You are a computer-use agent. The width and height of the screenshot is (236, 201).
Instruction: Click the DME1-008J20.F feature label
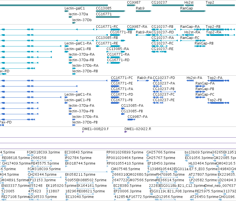pos(95,129)
